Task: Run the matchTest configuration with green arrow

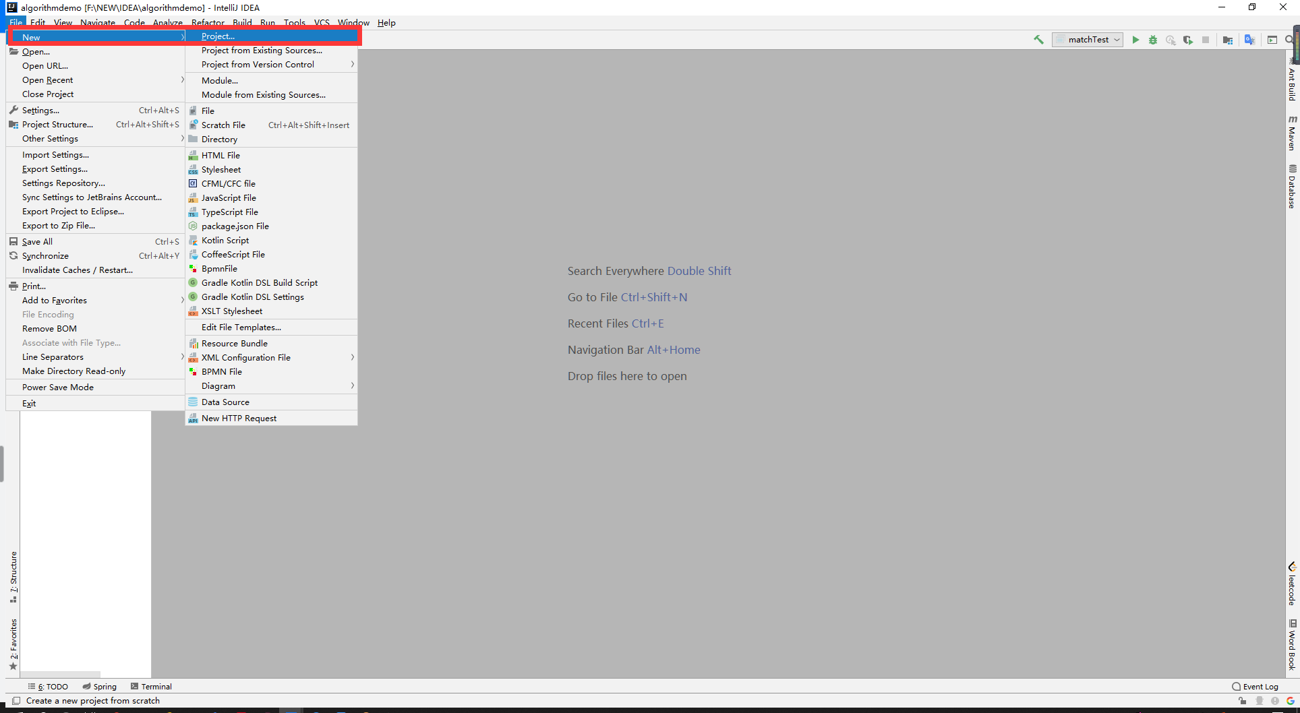Action: click(1135, 40)
